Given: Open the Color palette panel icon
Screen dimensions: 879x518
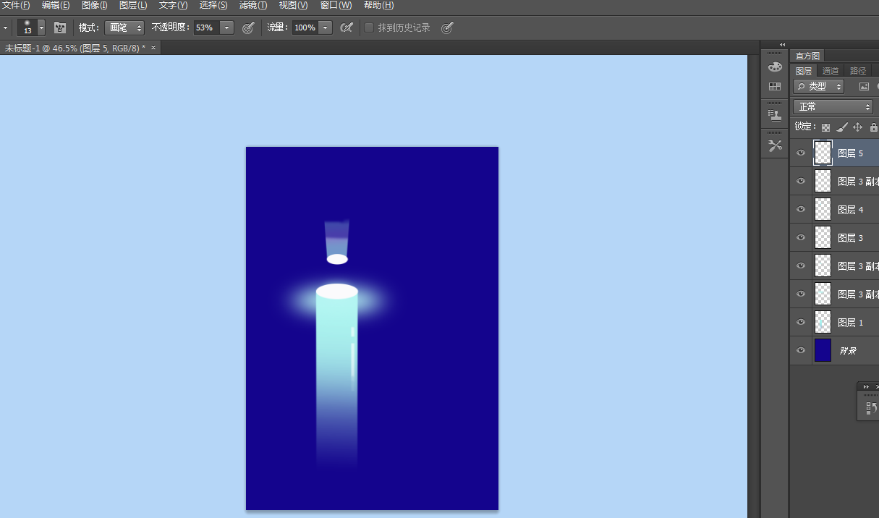Looking at the screenshot, I should [775, 67].
